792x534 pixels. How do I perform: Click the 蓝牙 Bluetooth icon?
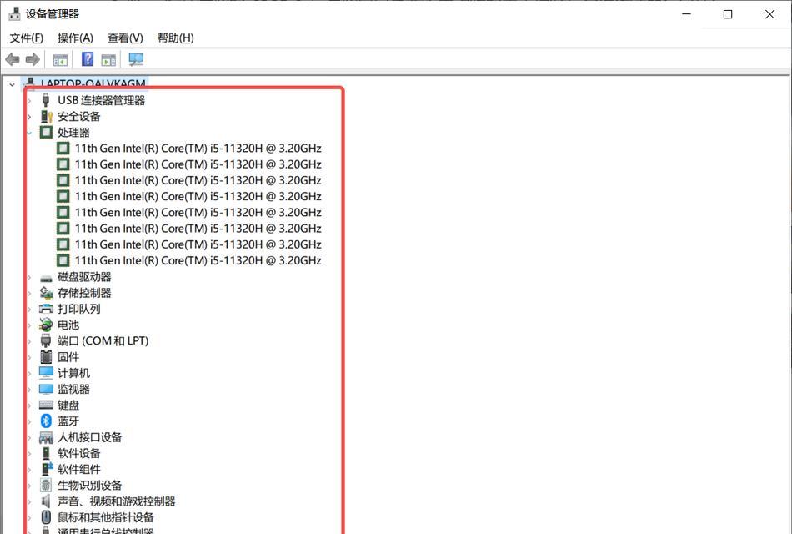coord(46,421)
